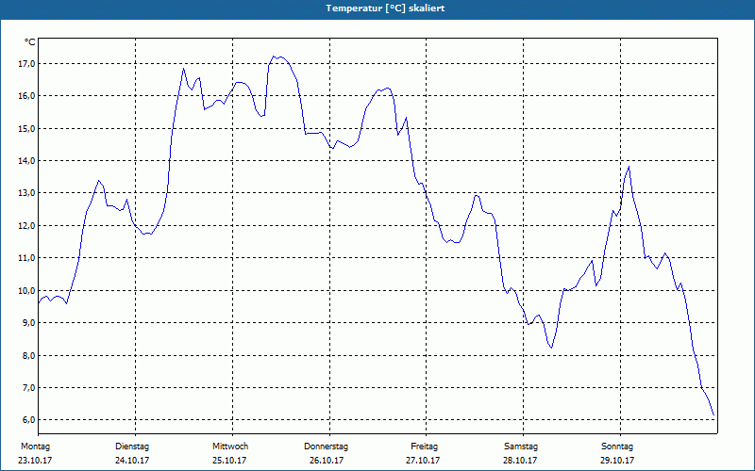Click the 12,0 value on the y-axis

point(26,225)
